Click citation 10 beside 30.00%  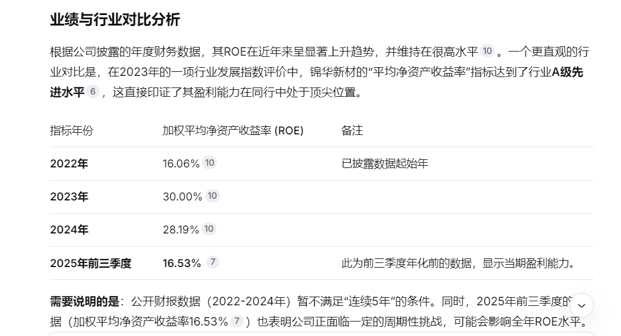[x=212, y=196]
